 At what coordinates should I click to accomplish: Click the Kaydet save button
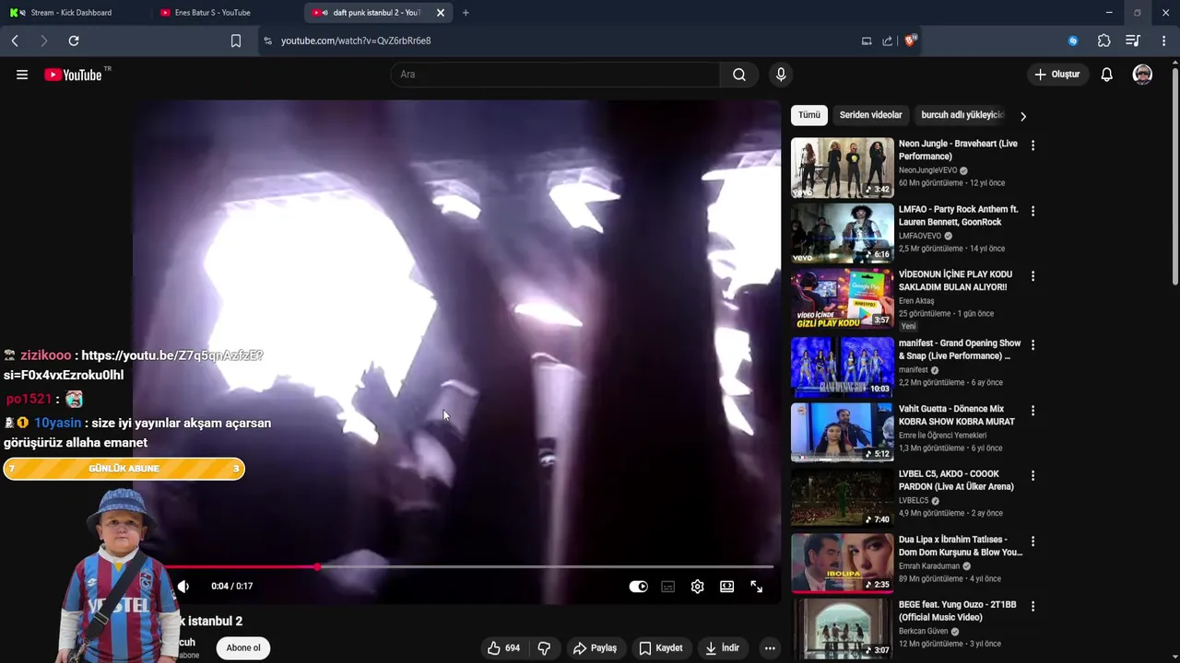(x=661, y=648)
